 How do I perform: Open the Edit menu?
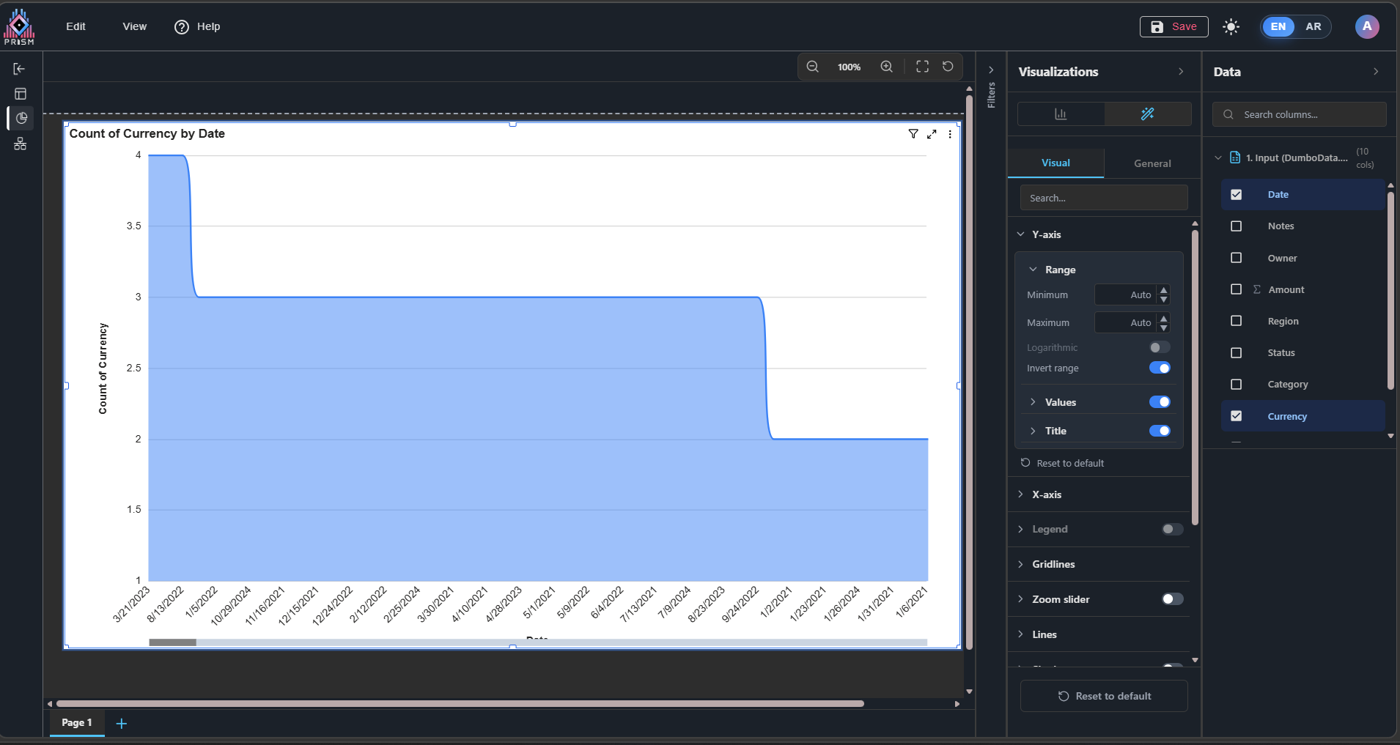(75, 26)
